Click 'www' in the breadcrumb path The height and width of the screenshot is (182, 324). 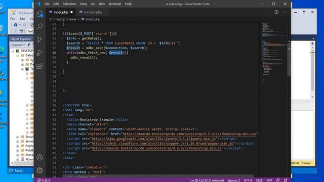coord(72,19)
